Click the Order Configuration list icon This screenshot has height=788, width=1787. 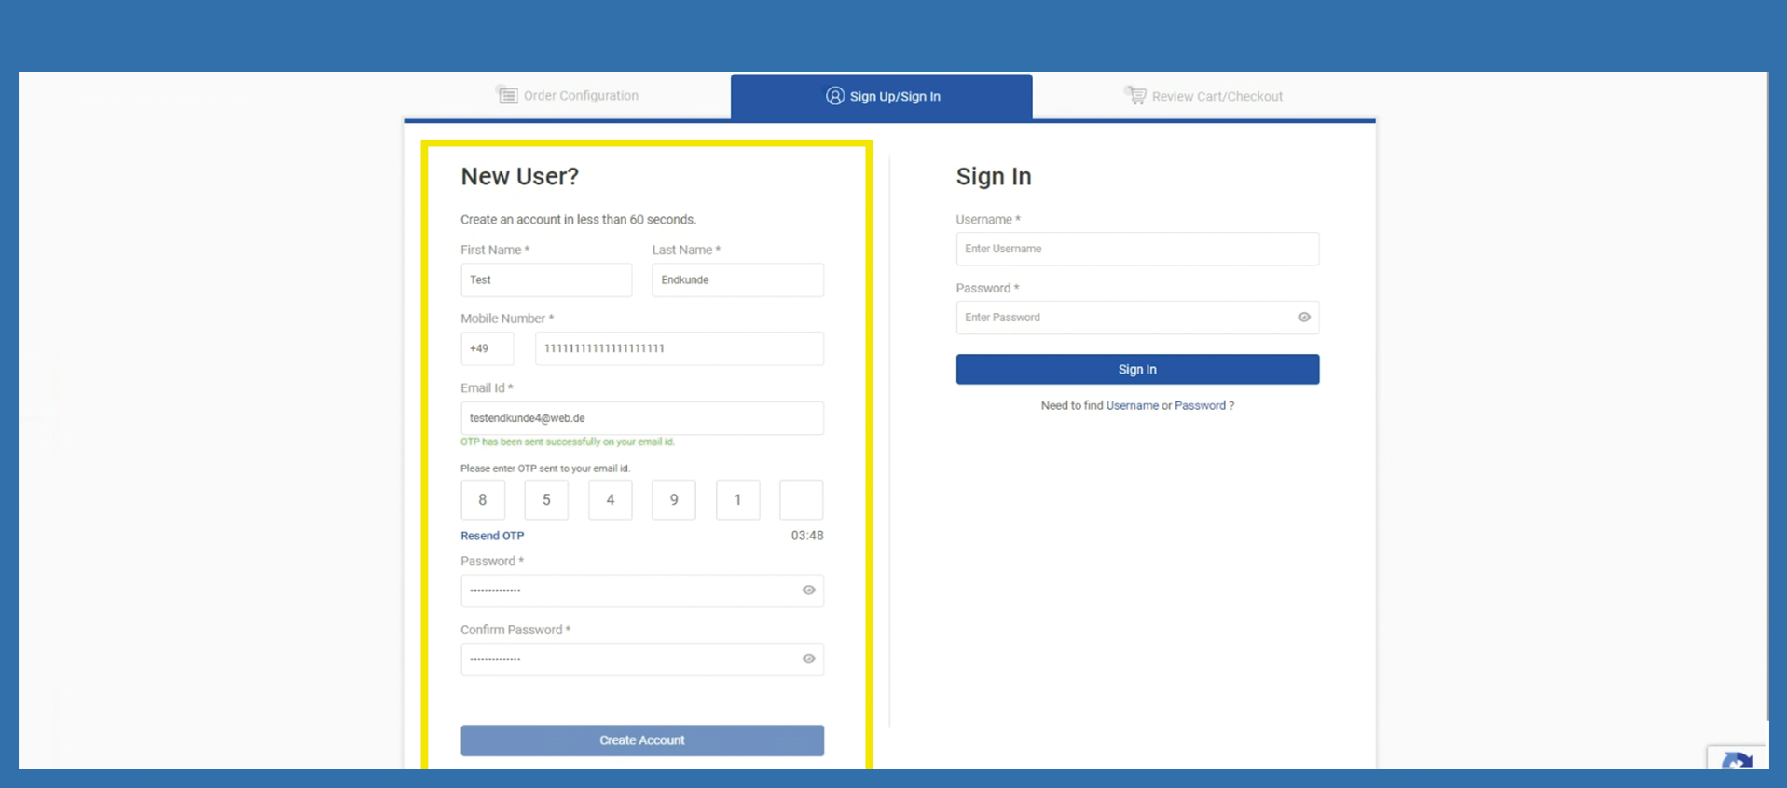click(x=507, y=95)
